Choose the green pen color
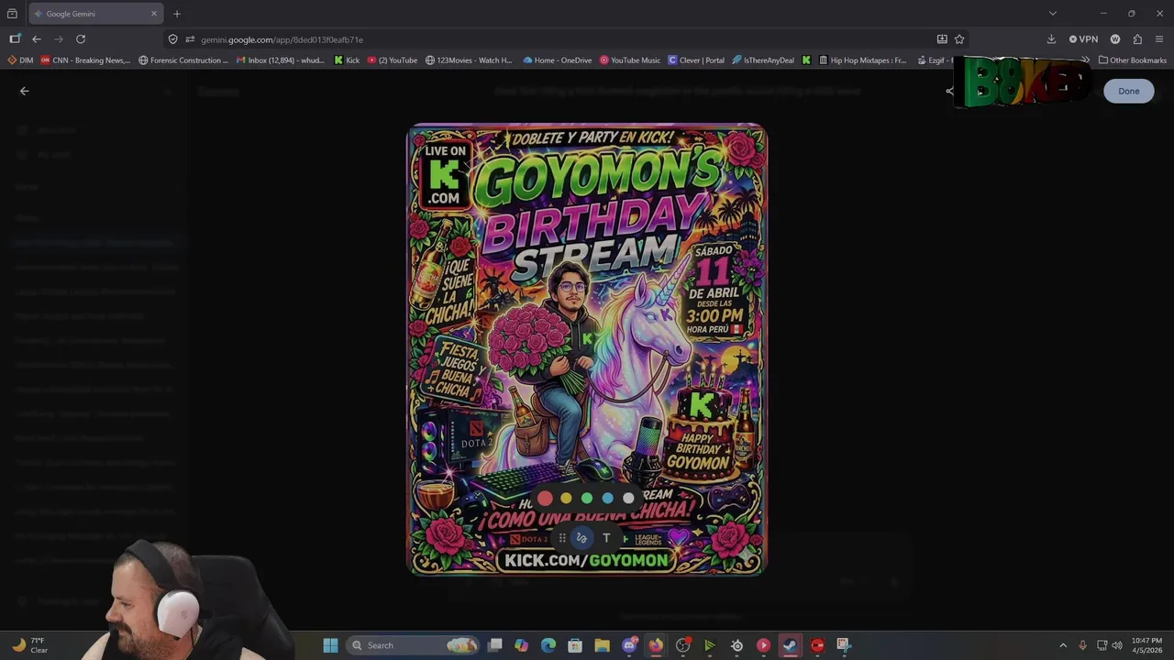This screenshot has width=1174, height=660. pos(587,498)
